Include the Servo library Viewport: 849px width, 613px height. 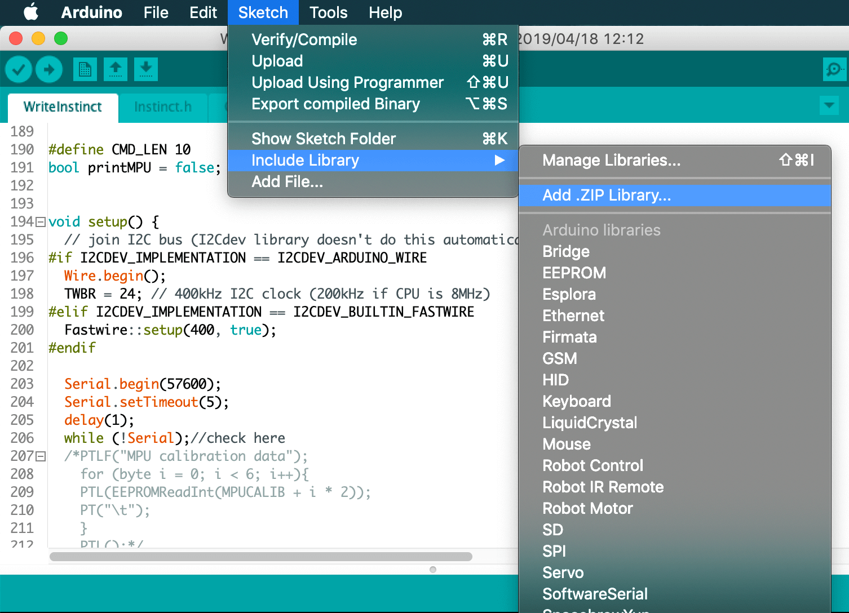pos(675,572)
